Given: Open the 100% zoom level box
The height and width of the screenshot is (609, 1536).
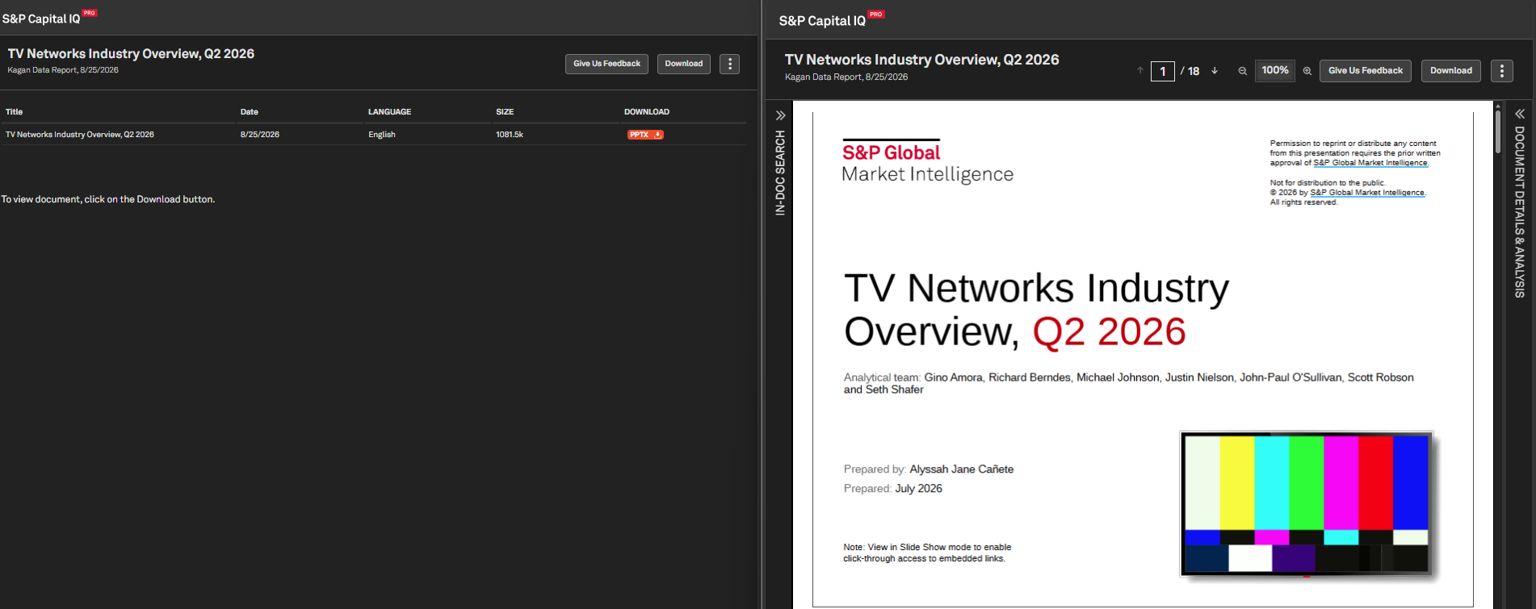Looking at the screenshot, I should [1275, 71].
